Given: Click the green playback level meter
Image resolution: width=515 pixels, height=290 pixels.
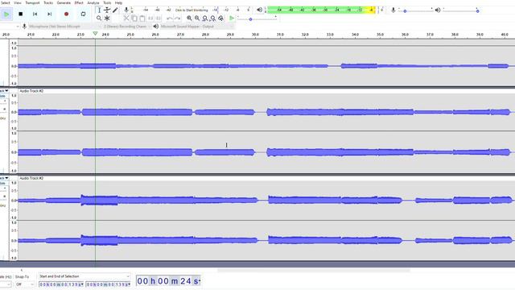Looking at the screenshot, I should point(321,10).
